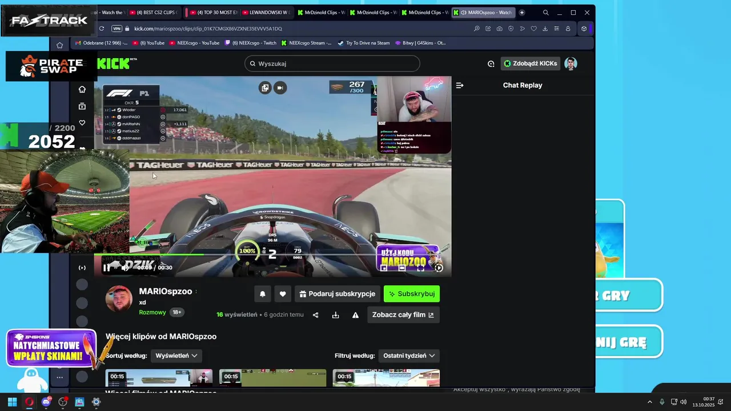Toggle theater mode in player

402,268
